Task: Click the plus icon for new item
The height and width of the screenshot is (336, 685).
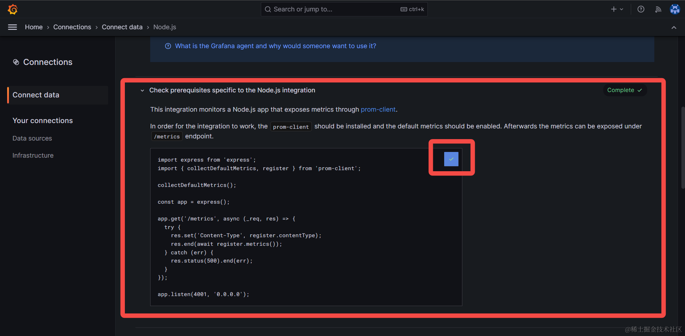Action: point(613,9)
